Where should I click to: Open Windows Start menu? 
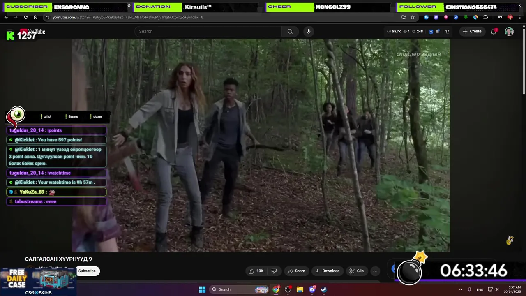[202, 289]
